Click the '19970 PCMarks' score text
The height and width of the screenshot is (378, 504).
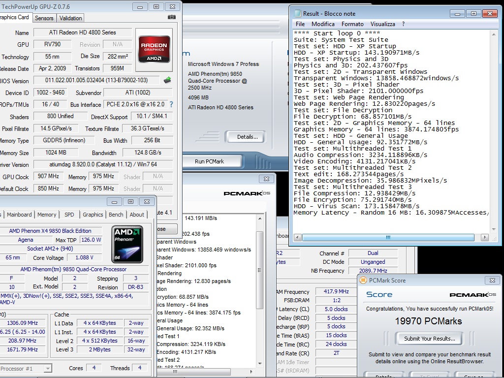click(x=428, y=321)
